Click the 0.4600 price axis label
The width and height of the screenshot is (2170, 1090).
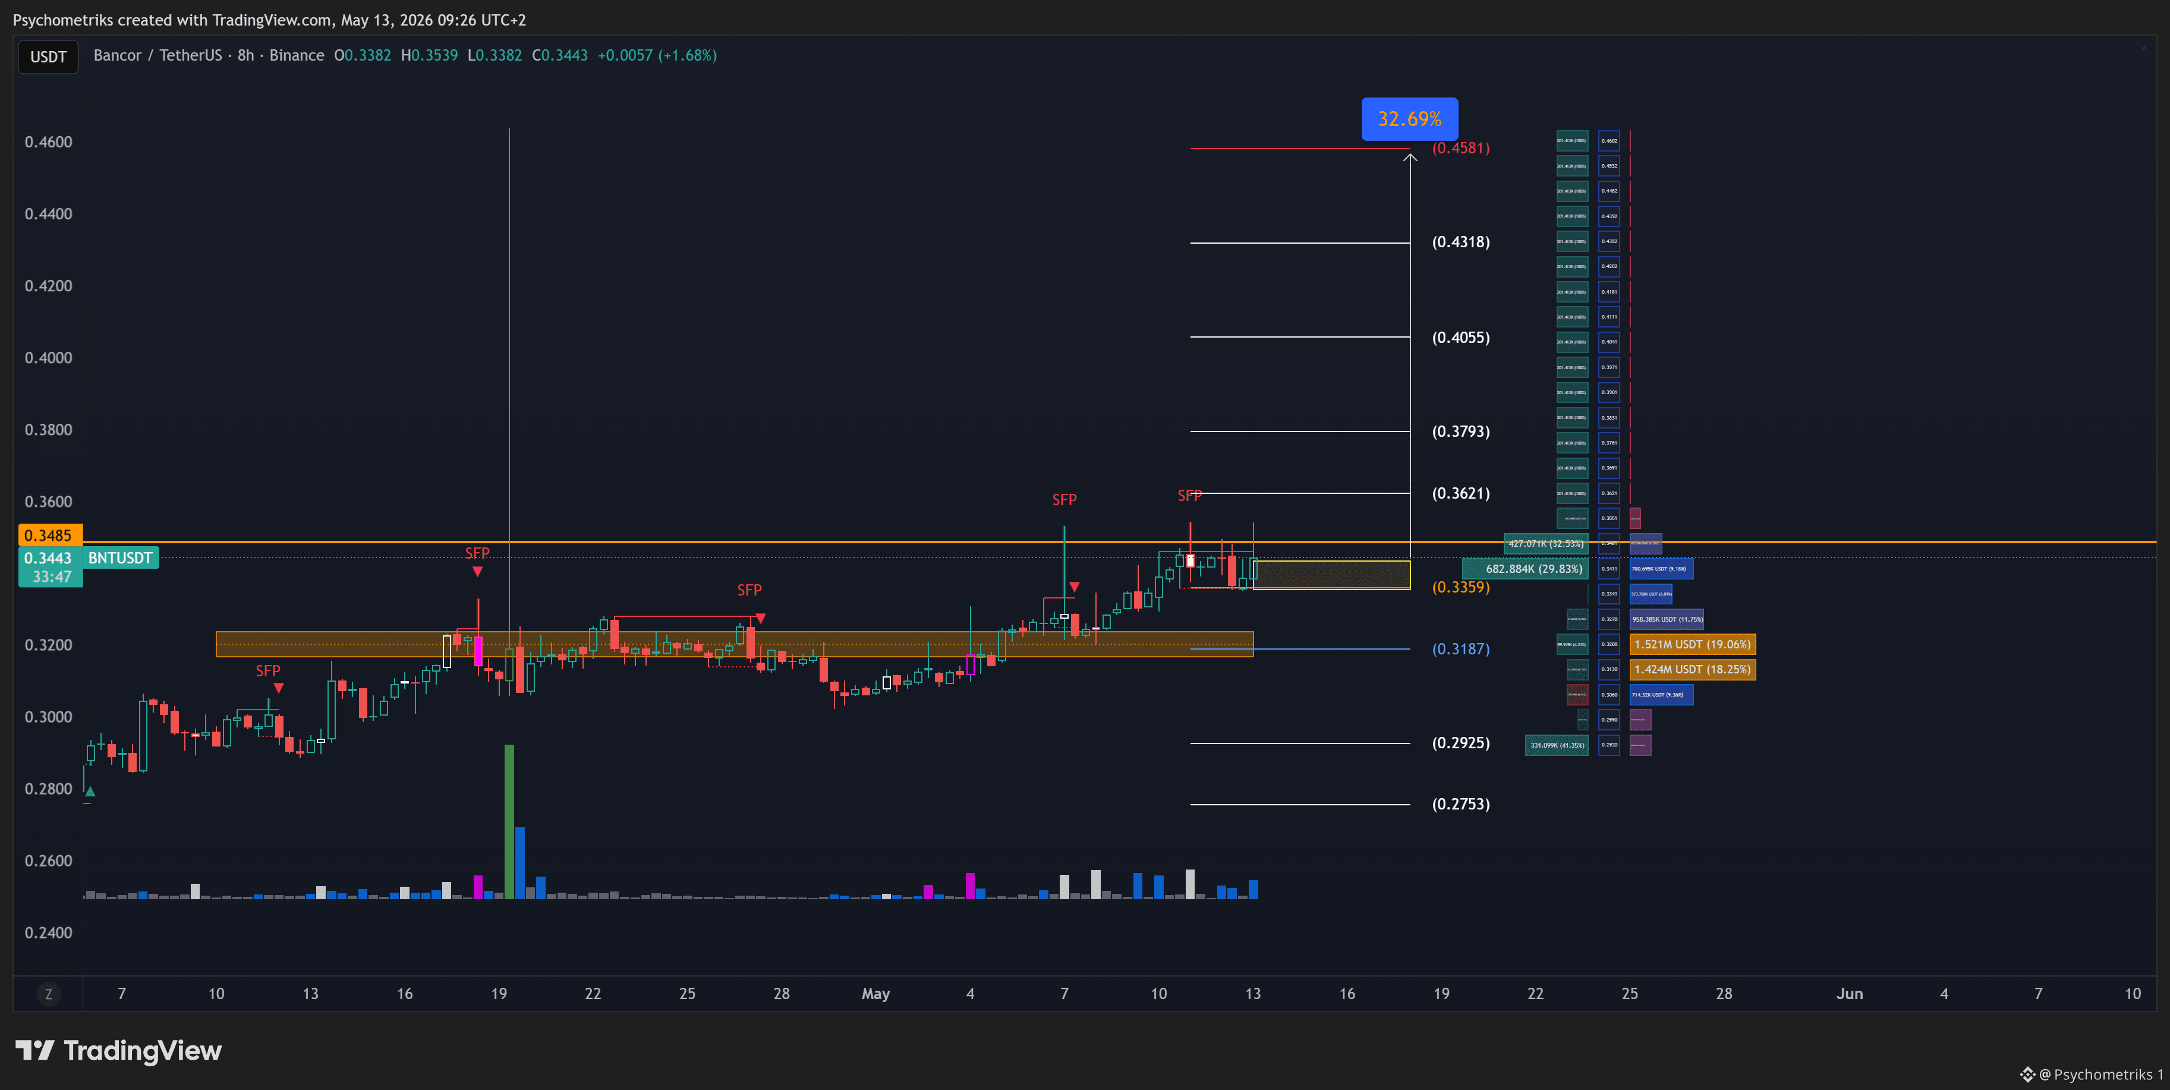[x=48, y=141]
